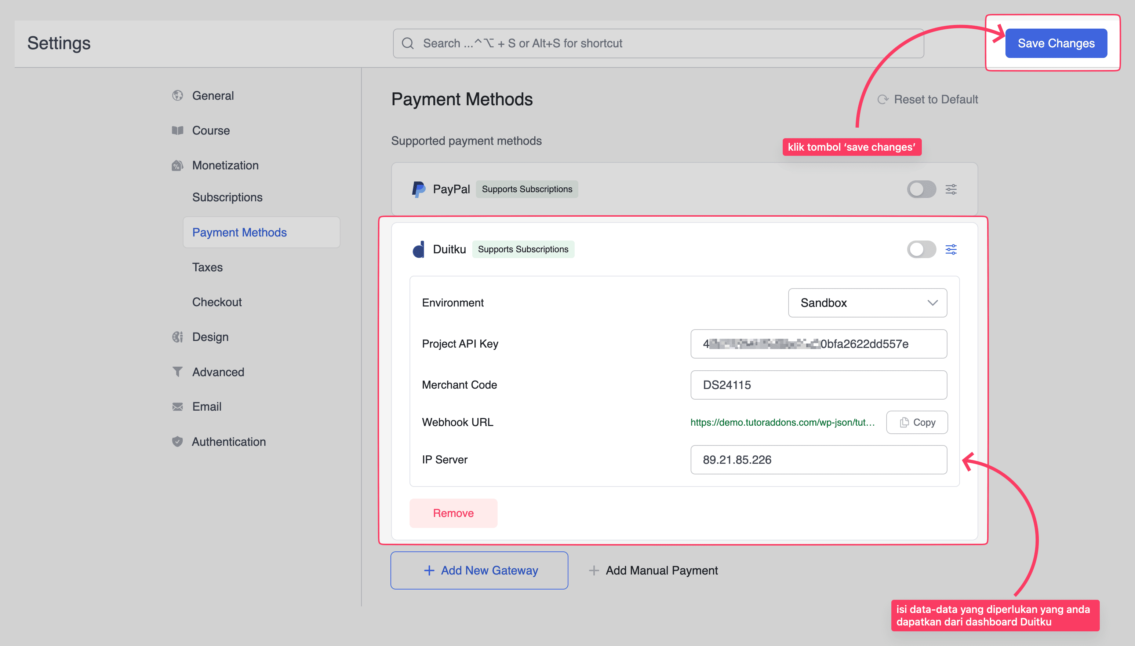Click the Authentication shield icon
Viewport: 1135px width, 646px height.
(x=178, y=442)
